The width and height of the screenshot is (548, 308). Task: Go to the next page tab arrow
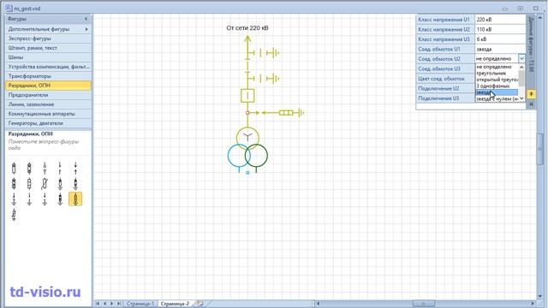tap(112, 304)
